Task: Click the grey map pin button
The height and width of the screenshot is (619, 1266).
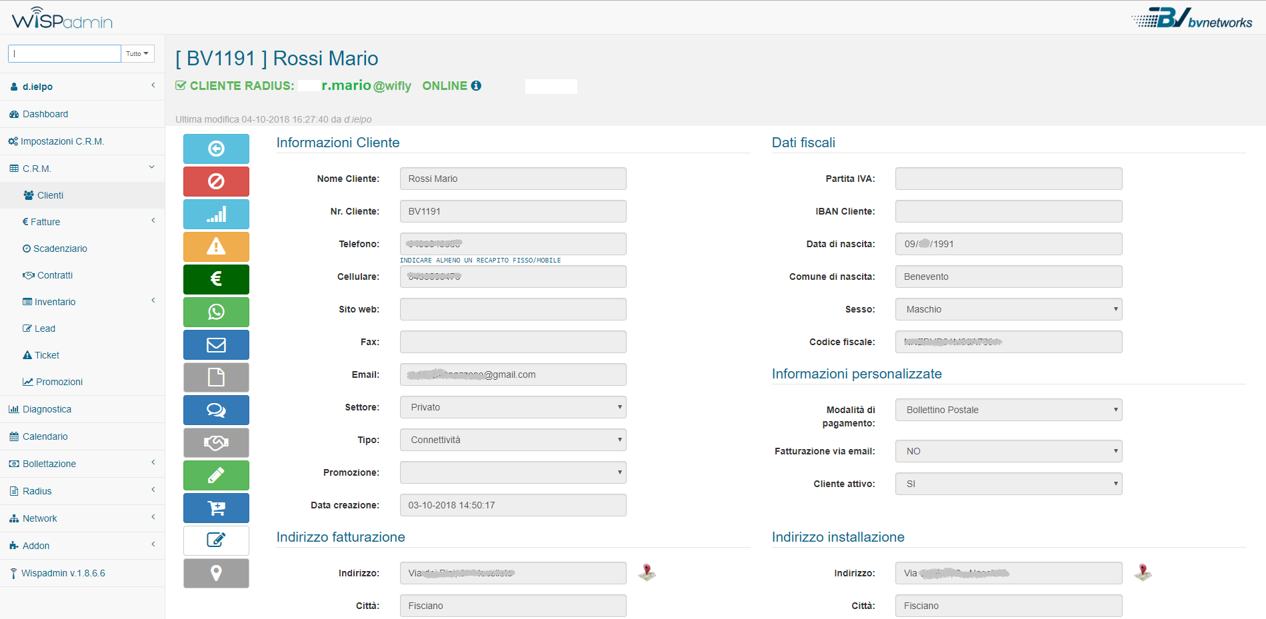Action: click(216, 573)
